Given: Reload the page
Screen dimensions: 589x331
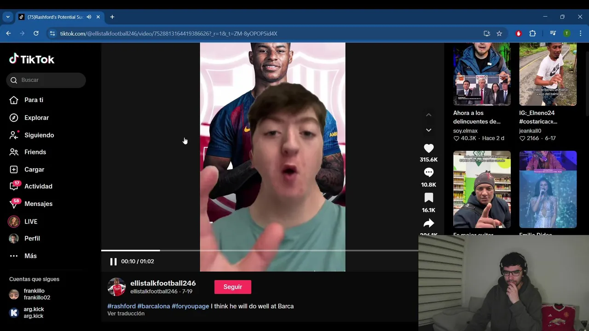Looking at the screenshot, I should tap(36, 34).
